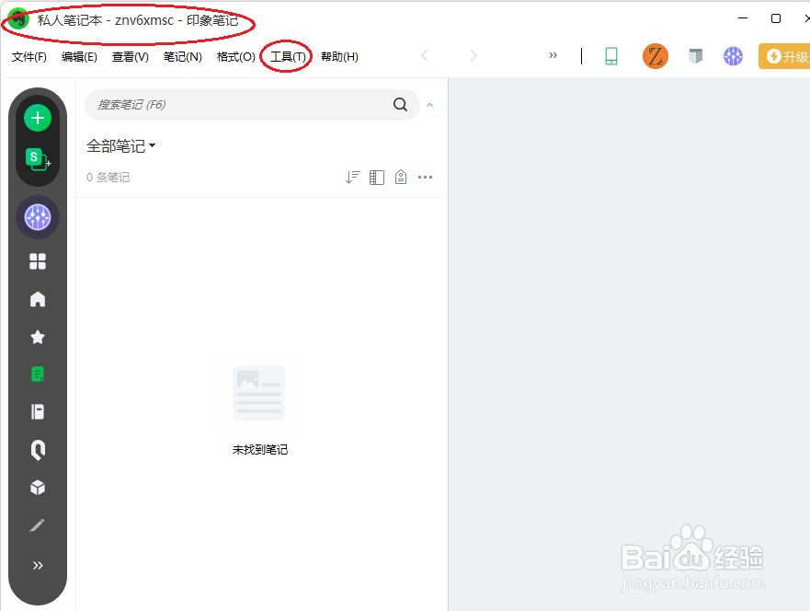The height and width of the screenshot is (611, 810).
Task: Open the widgets grid icon in the sidebar
Action: [x=37, y=261]
